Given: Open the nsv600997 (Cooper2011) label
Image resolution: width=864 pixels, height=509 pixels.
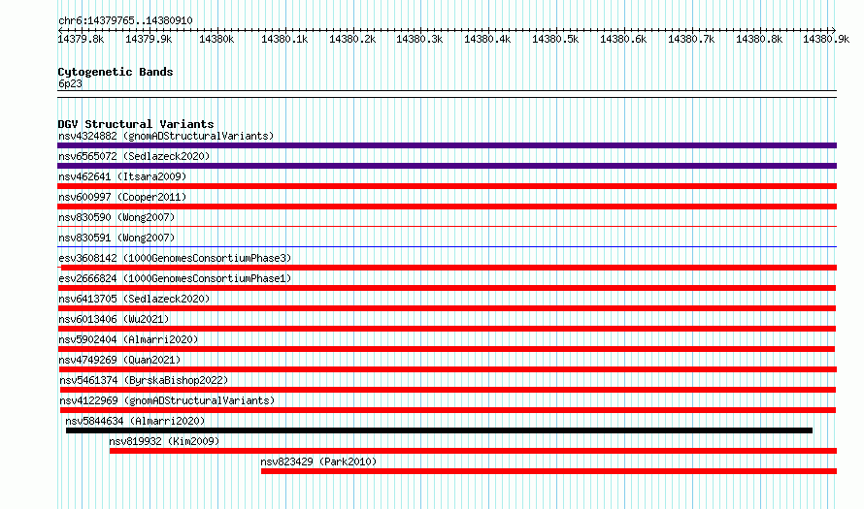Looking at the screenshot, I should pos(122,197).
